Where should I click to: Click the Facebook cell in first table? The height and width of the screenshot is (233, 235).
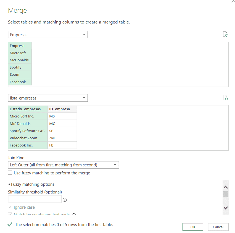click(20, 82)
